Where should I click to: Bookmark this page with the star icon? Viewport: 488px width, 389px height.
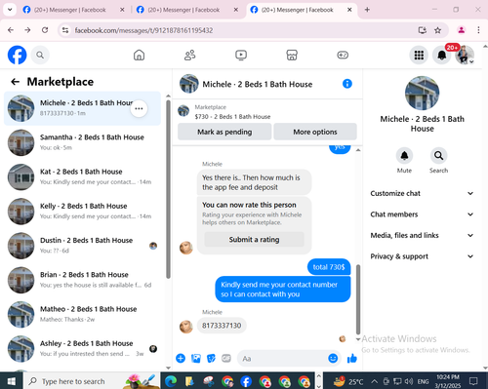coord(437,30)
